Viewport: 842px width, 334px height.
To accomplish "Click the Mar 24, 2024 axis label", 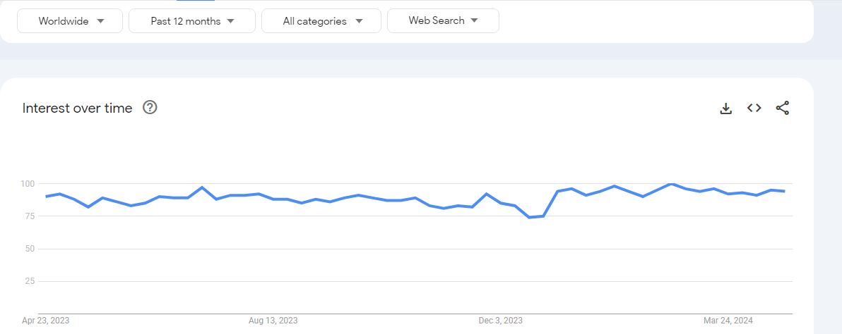I will pos(728,321).
